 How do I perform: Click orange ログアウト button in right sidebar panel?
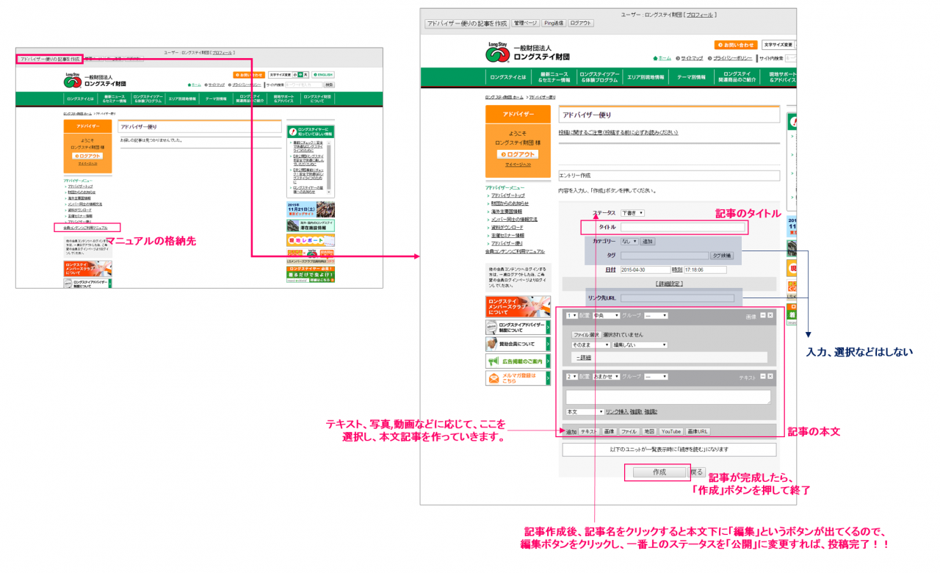click(x=518, y=154)
